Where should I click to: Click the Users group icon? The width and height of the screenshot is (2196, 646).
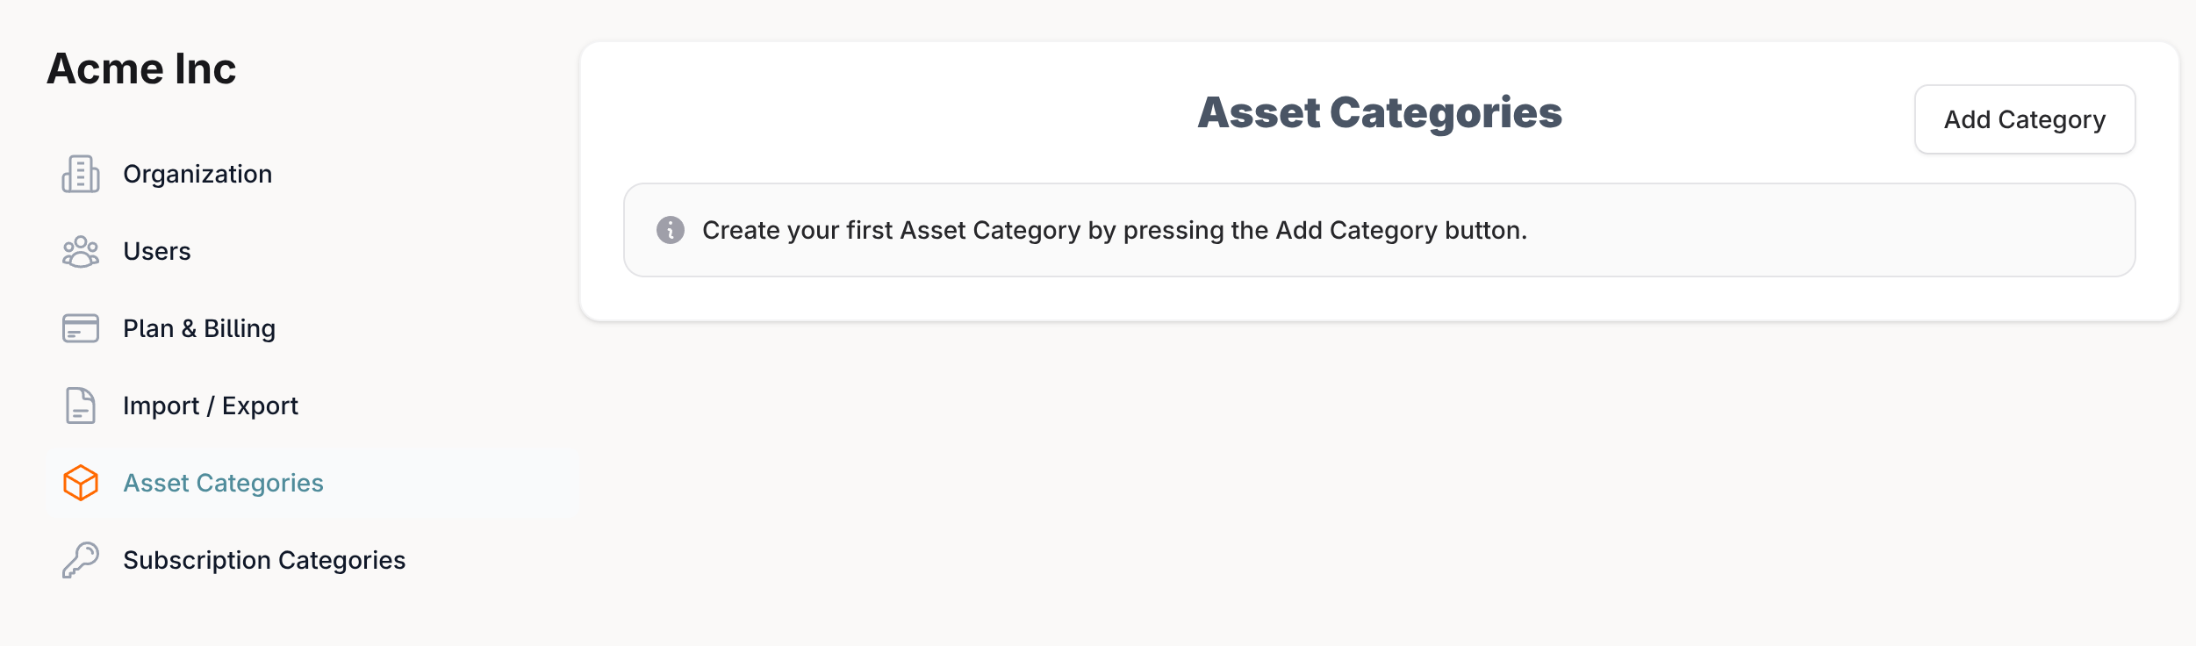pos(81,251)
